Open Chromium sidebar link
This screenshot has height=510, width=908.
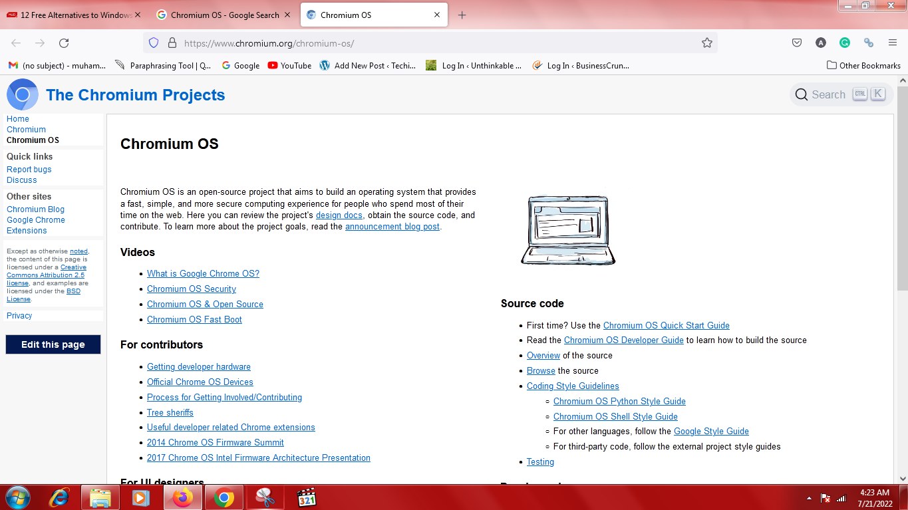click(26, 130)
